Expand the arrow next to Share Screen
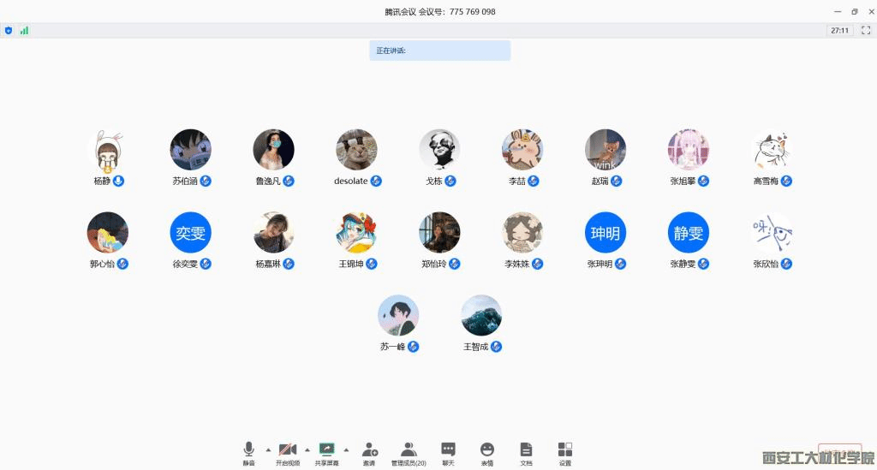This screenshot has width=877, height=470. point(346,449)
